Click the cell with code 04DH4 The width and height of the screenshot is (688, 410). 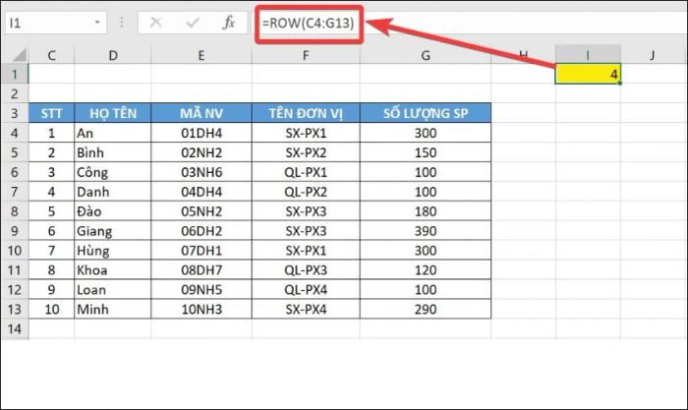tap(201, 192)
